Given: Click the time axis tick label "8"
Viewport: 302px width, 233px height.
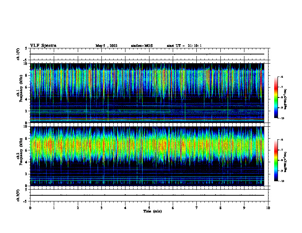Looking at the screenshot, I should [x=220, y=208].
